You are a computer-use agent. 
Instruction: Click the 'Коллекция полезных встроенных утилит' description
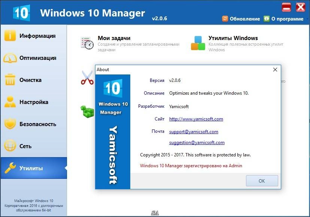click(x=246, y=44)
